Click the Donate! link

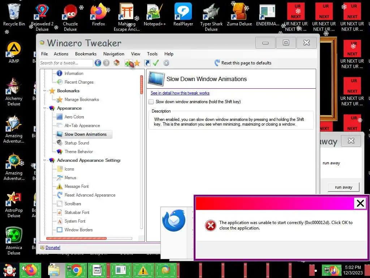[53, 248]
